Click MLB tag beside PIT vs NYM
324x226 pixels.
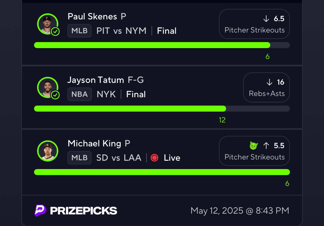79,31
